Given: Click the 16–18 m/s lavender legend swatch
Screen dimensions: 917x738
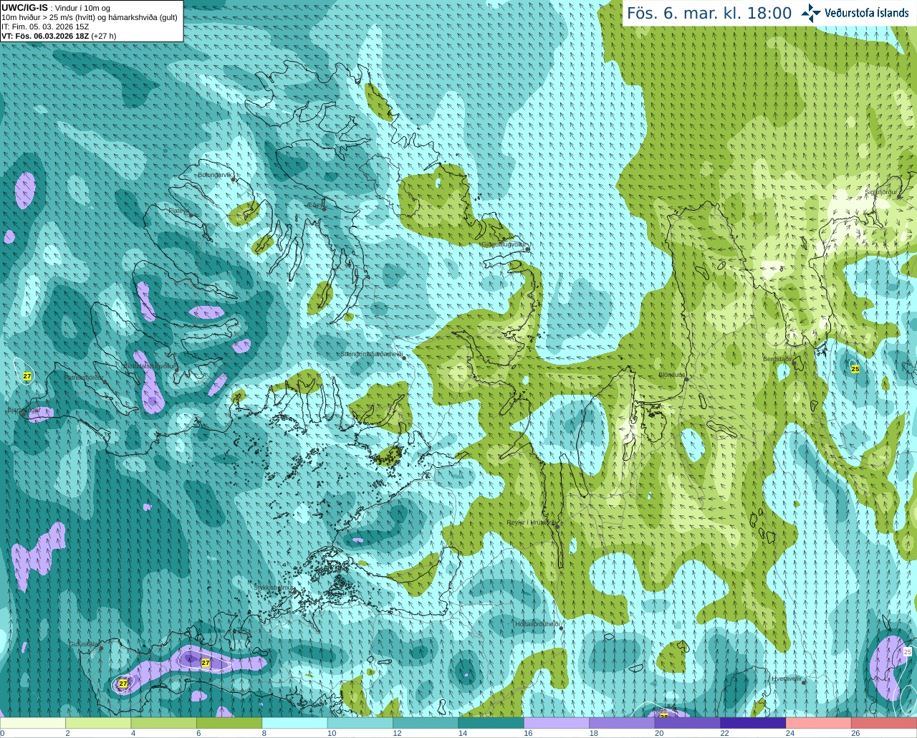Looking at the screenshot, I should [x=557, y=723].
